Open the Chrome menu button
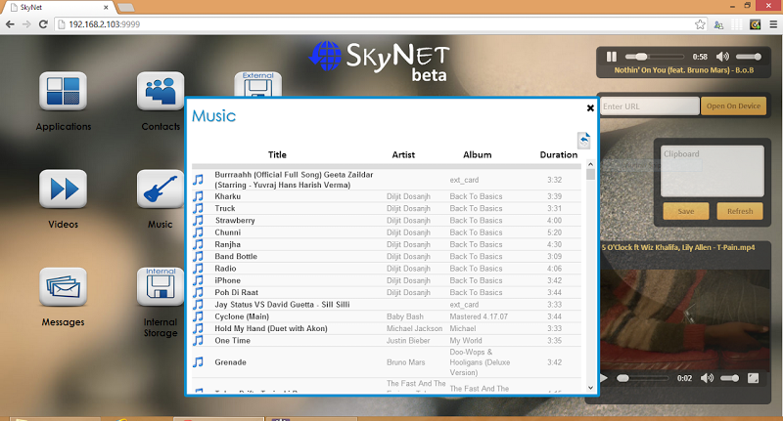Viewport: 783px width, 421px height. click(x=773, y=23)
